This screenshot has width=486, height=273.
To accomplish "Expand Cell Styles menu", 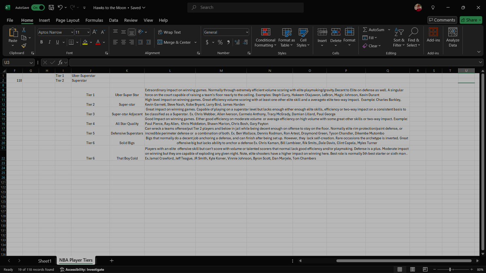I will [x=303, y=37].
